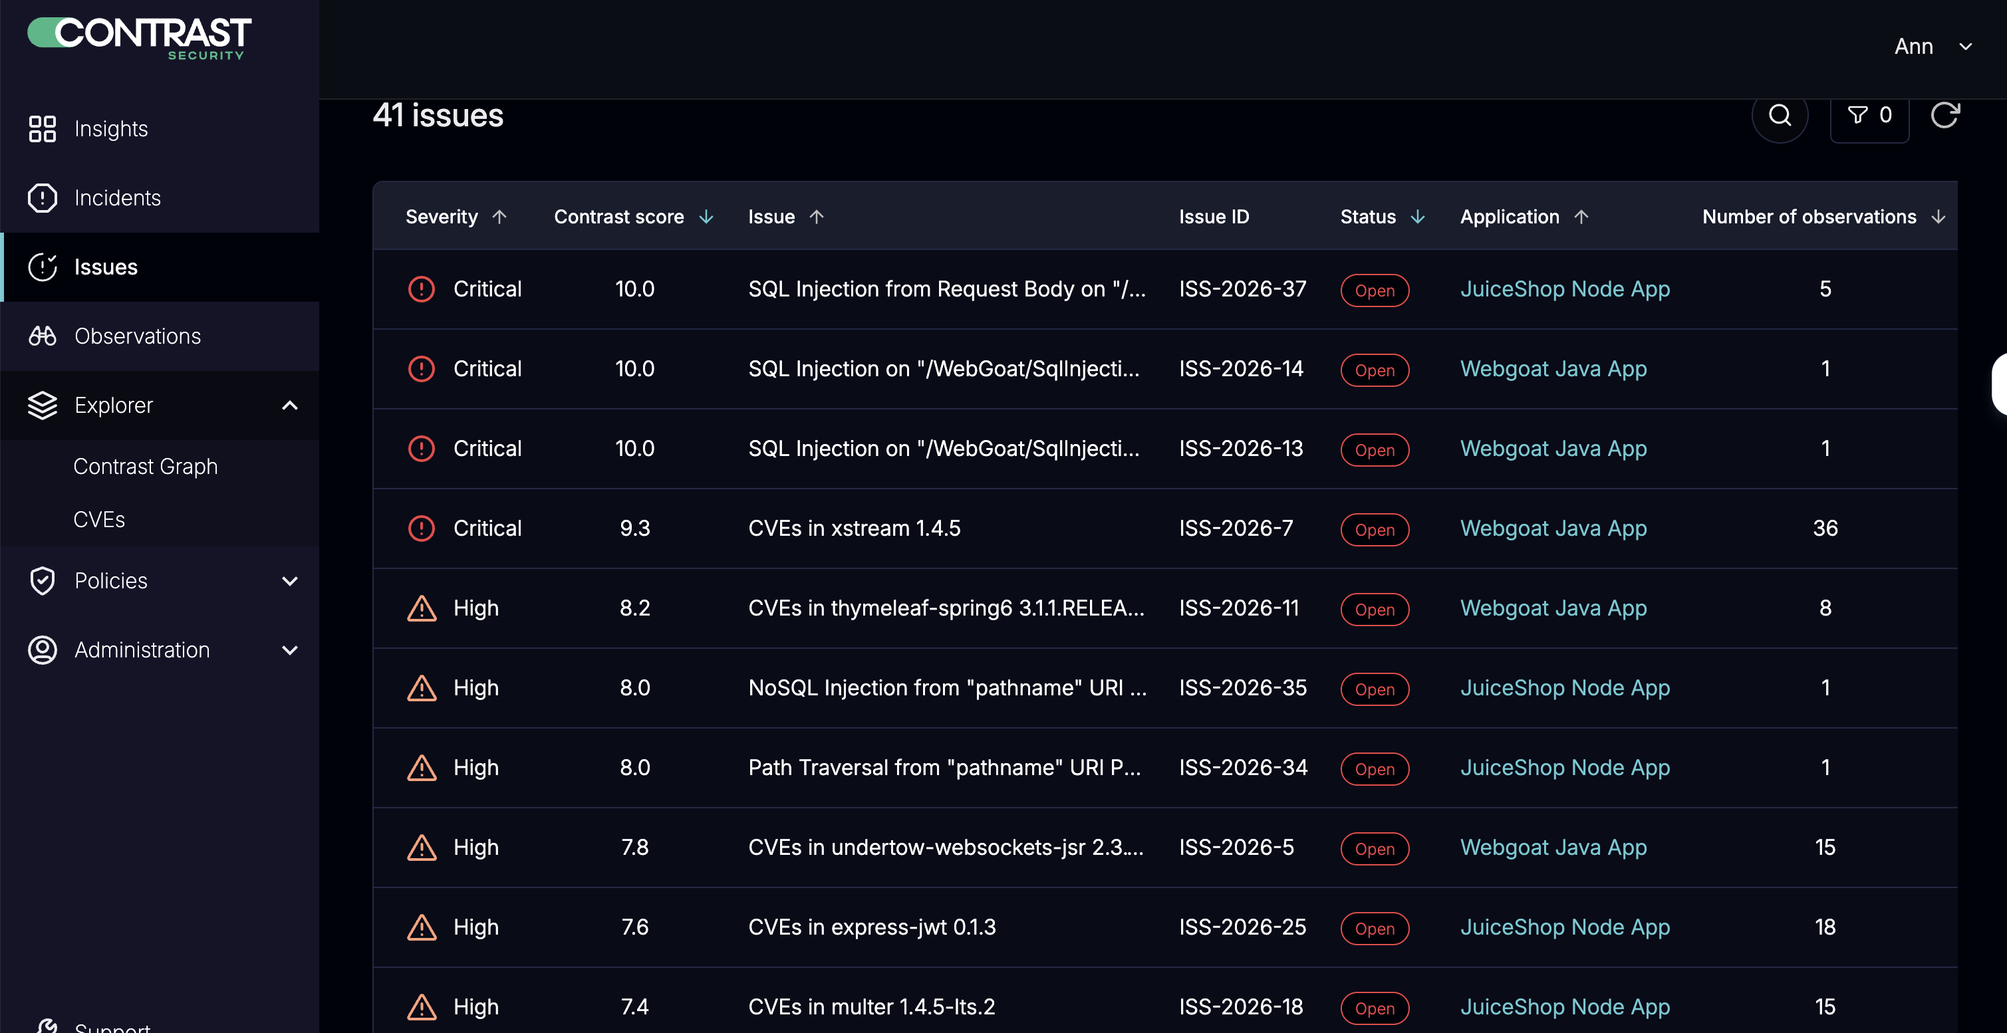Sort by Contrast score arrow icon
The height and width of the screenshot is (1033, 2007).
pos(706,217)
